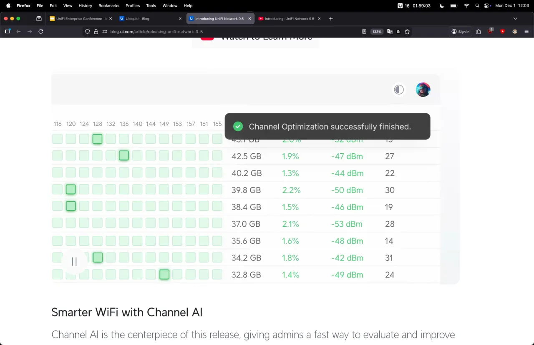The image size is (534, 345).
Task: Select highlighted channel 120 square in 38.4 GB row
Action: tap(71, 206)
